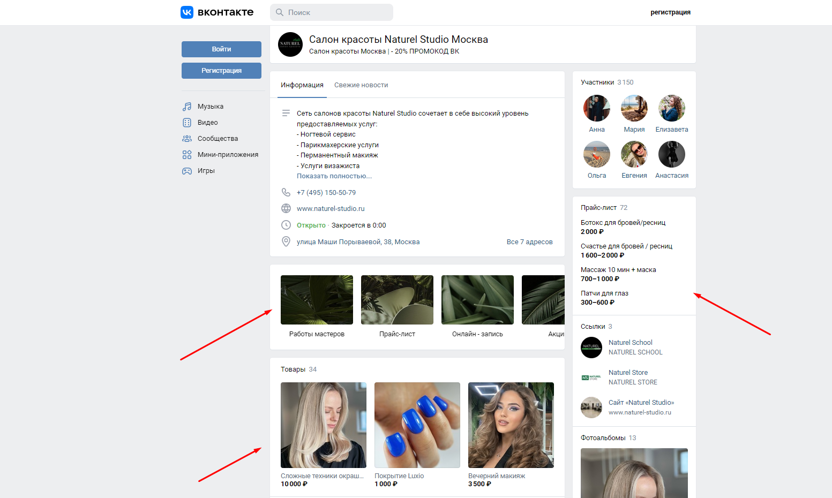Click the Naturel Studio group avatar
832x498 pixels.
click(290, 44)
